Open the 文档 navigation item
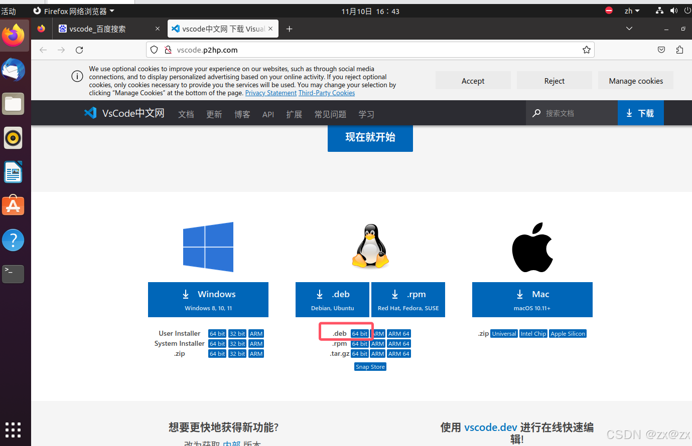Image resolution: width=692 pixels, height=446 pixels. point(186,114)
